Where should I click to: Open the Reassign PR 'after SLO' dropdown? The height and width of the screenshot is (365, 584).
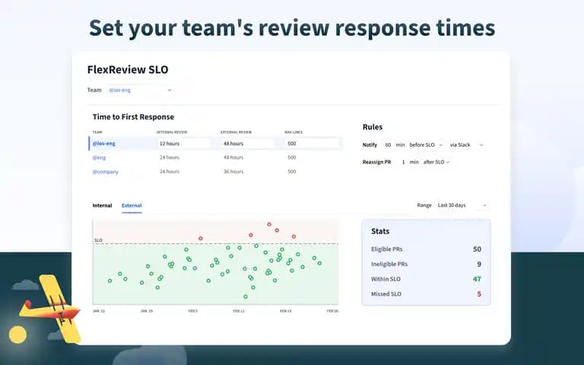coord(436,162)
